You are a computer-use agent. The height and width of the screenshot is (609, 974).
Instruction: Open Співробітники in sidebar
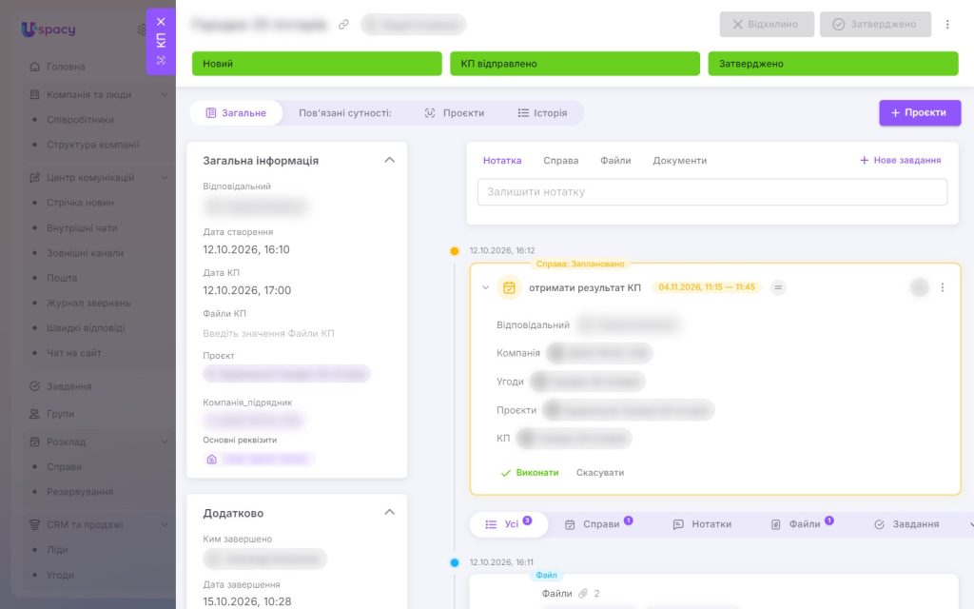tap(80, 119)
